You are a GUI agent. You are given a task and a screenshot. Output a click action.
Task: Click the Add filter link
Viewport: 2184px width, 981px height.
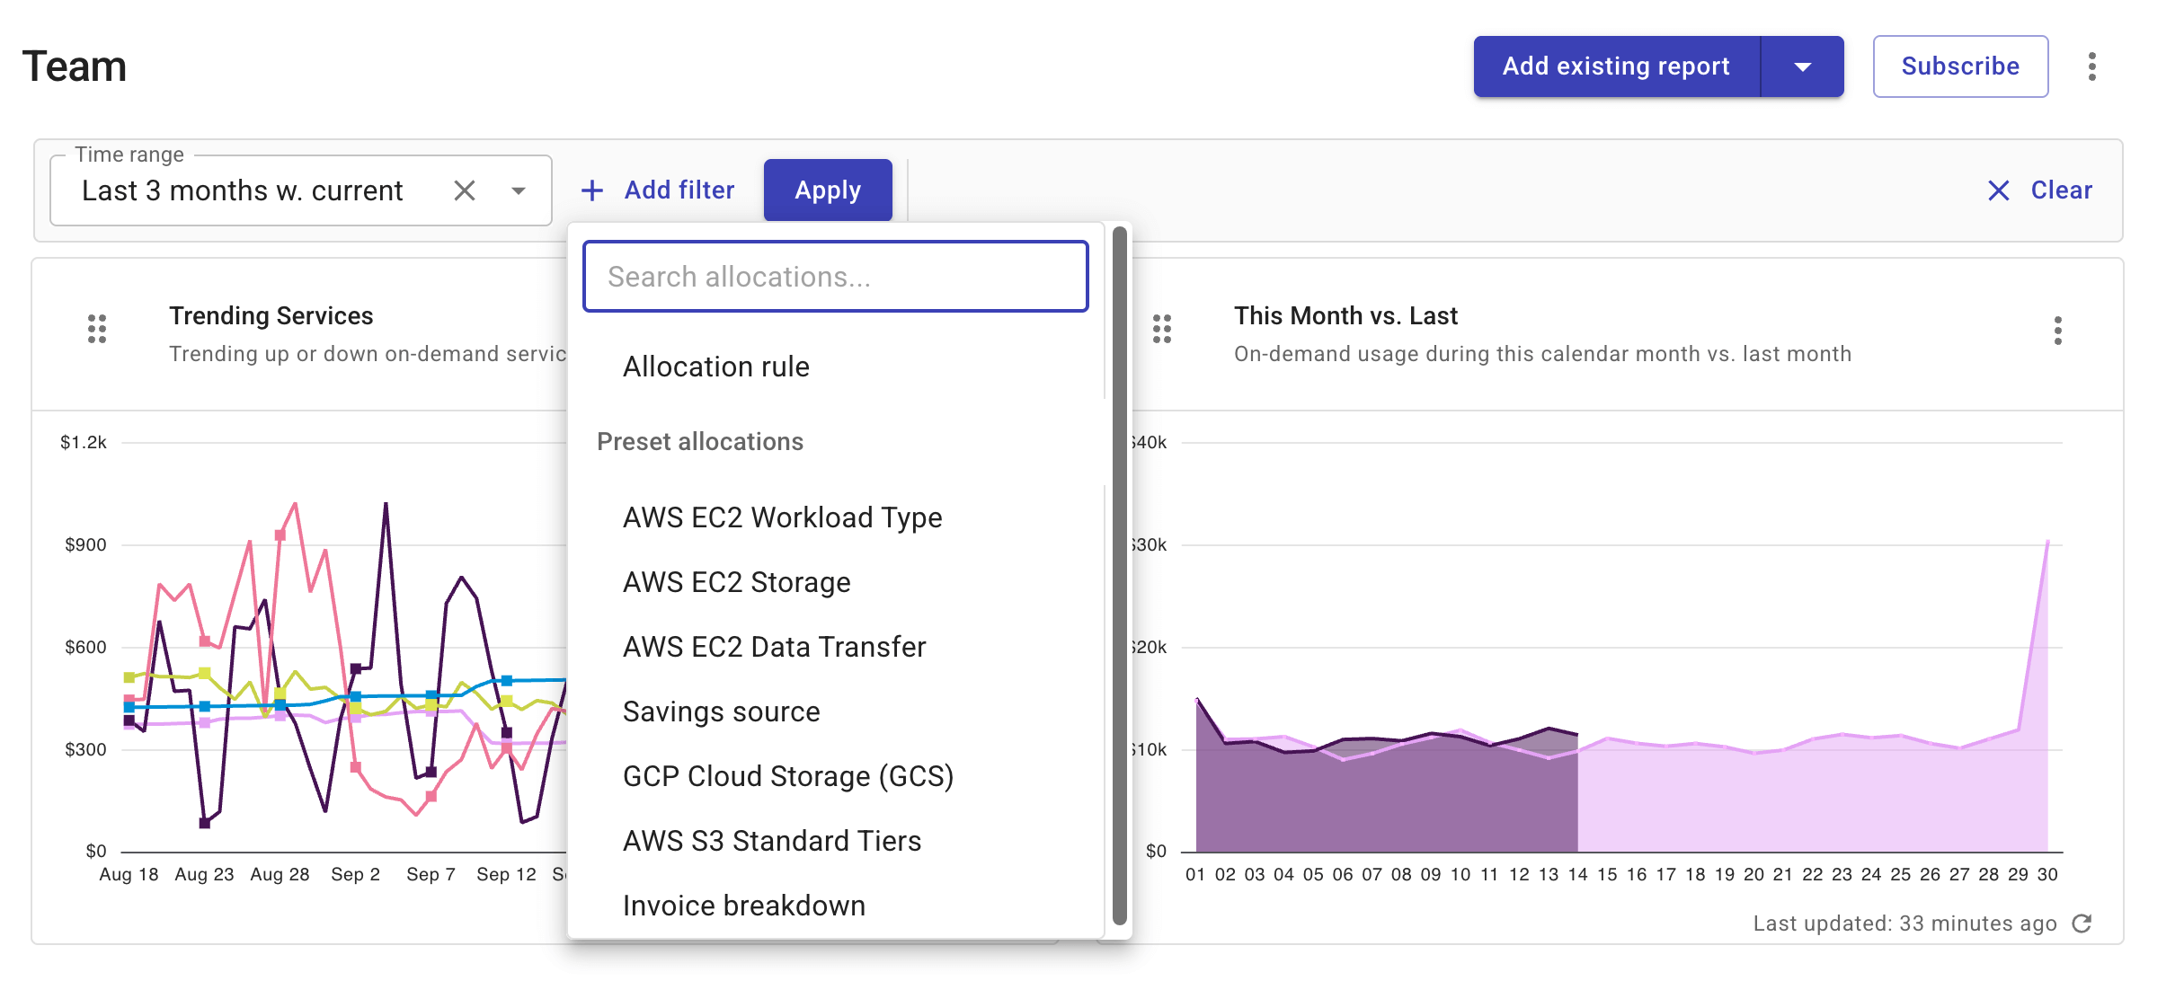(x=679, y=190)
